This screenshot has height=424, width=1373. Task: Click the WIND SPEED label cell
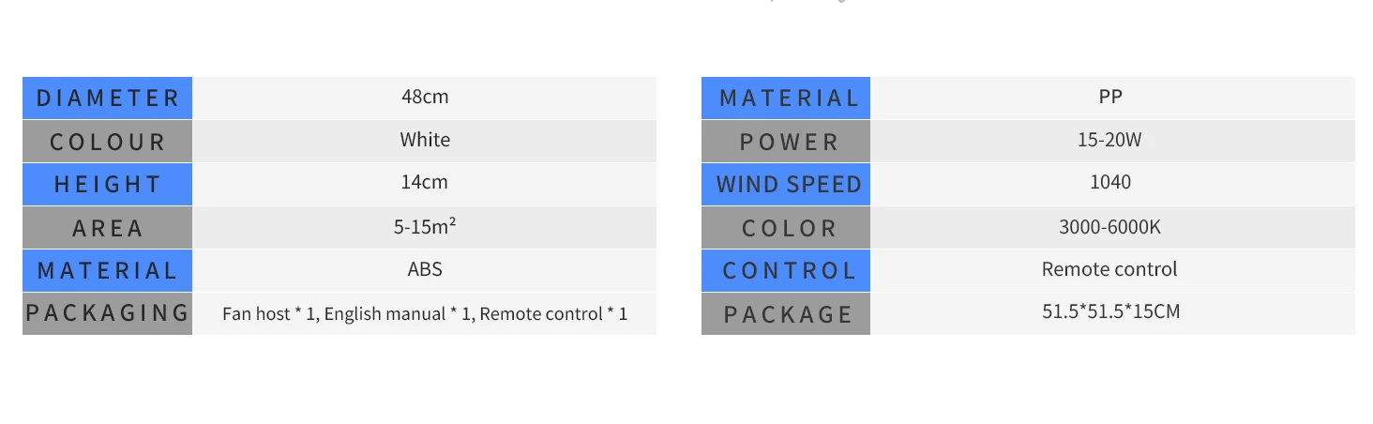[787, 184]
